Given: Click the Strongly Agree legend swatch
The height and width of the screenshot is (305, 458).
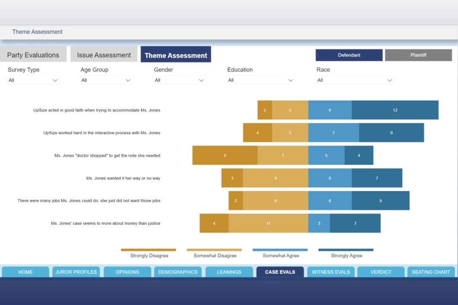Looking at the screenshot, I should tap(346, 250).
